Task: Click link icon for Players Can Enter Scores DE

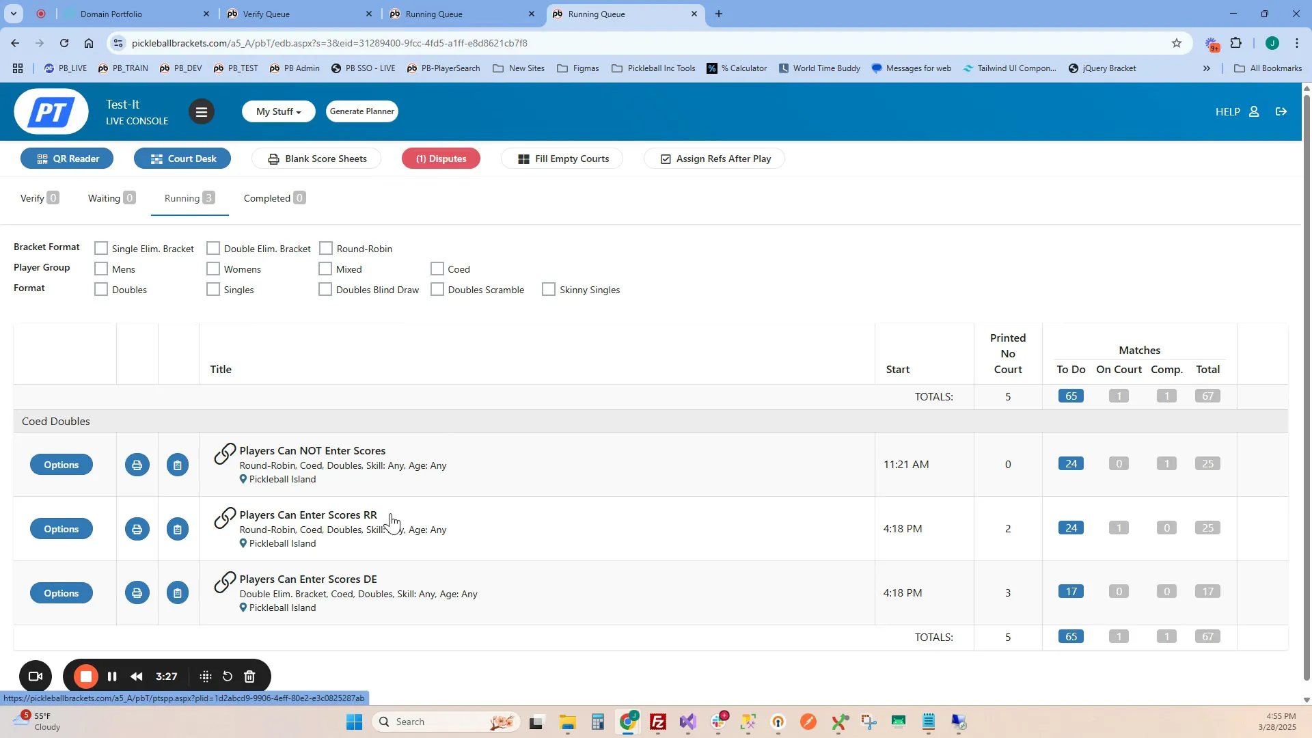Action: 225,582
